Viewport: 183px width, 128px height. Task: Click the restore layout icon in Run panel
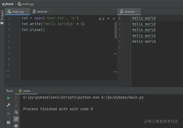8,122
